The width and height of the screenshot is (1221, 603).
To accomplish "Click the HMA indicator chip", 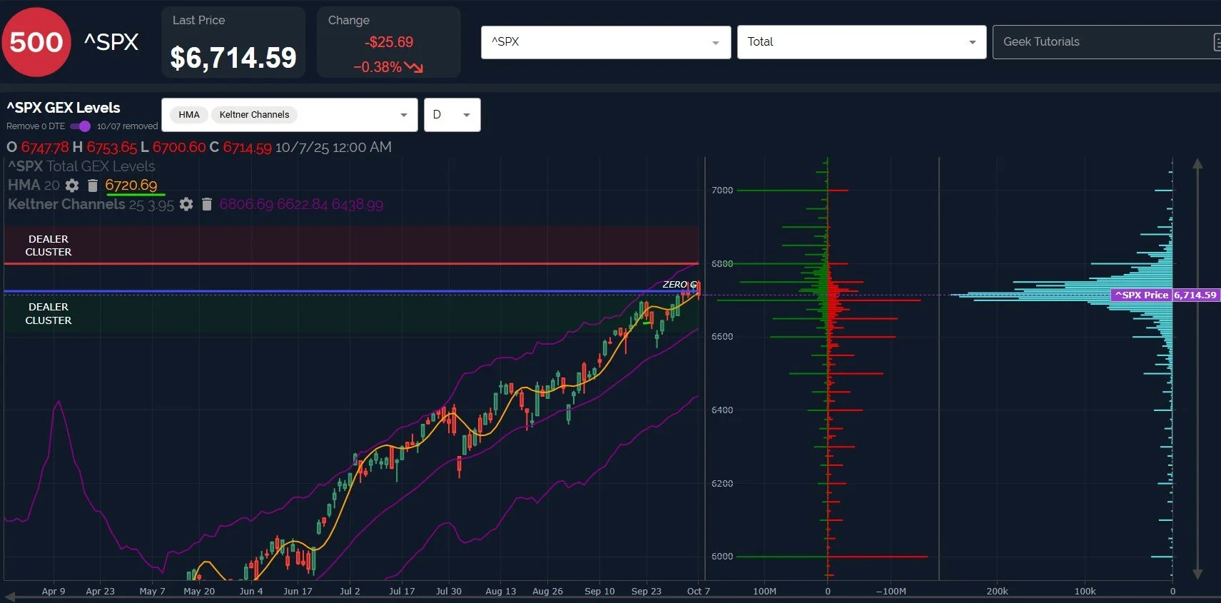I will pos(189,115).
